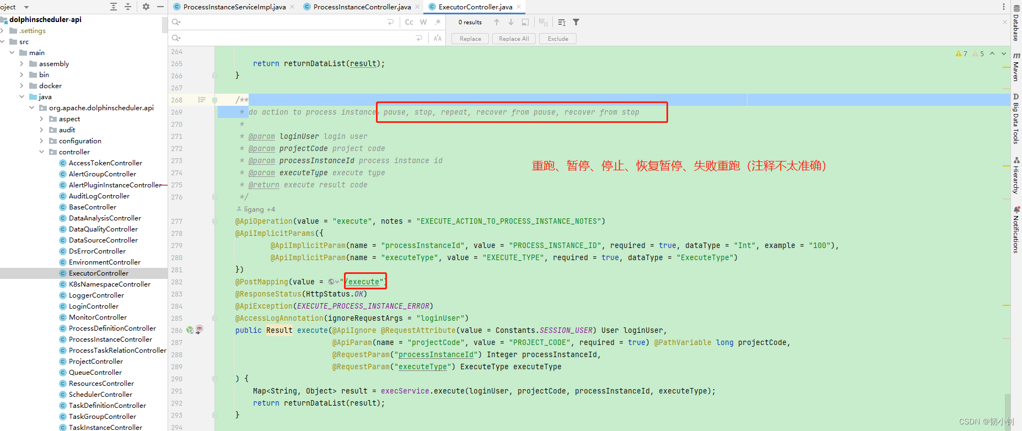Close the ProcessInstanceController.java tab

click(x=417, y=7)
